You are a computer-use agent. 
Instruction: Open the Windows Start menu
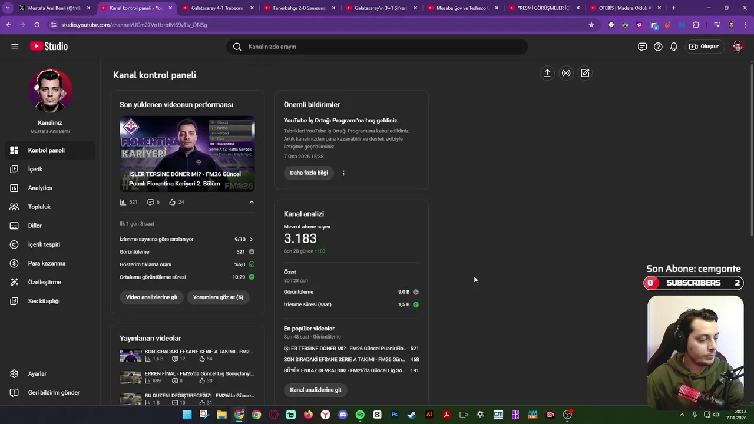tap(187, 415)
